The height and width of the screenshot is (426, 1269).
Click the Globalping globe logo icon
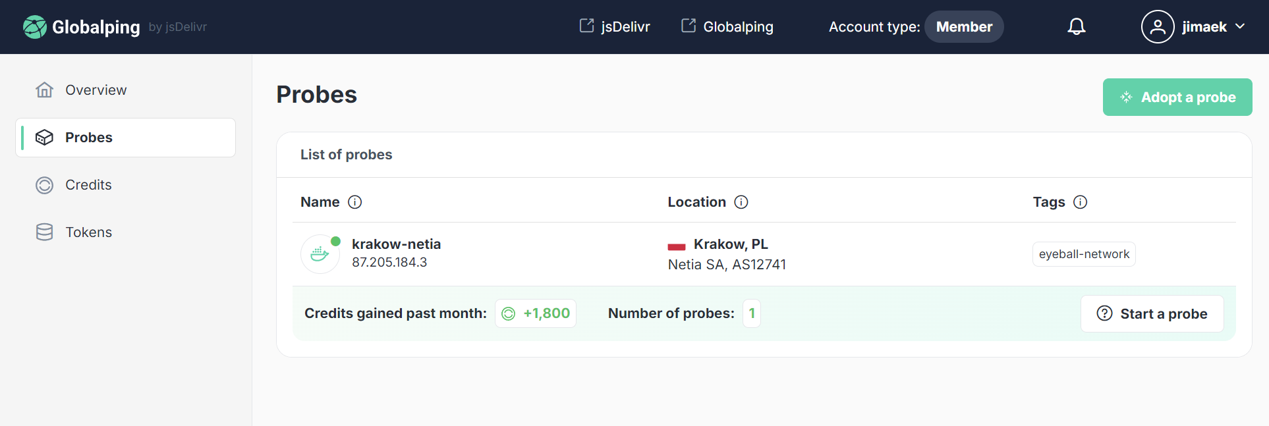(x=35, y=27)
